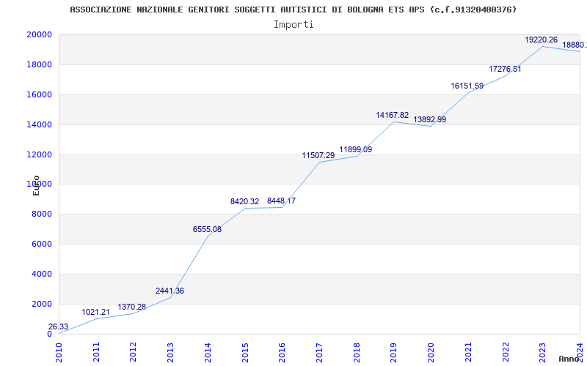Click the y-axis value 14000
The image size is (587, 366).
39,124
